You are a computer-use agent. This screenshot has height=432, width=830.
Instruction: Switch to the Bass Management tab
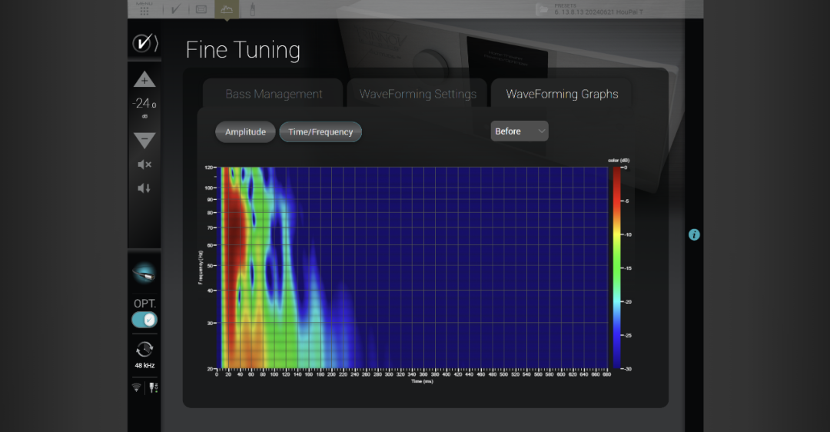tap(274, 94)
